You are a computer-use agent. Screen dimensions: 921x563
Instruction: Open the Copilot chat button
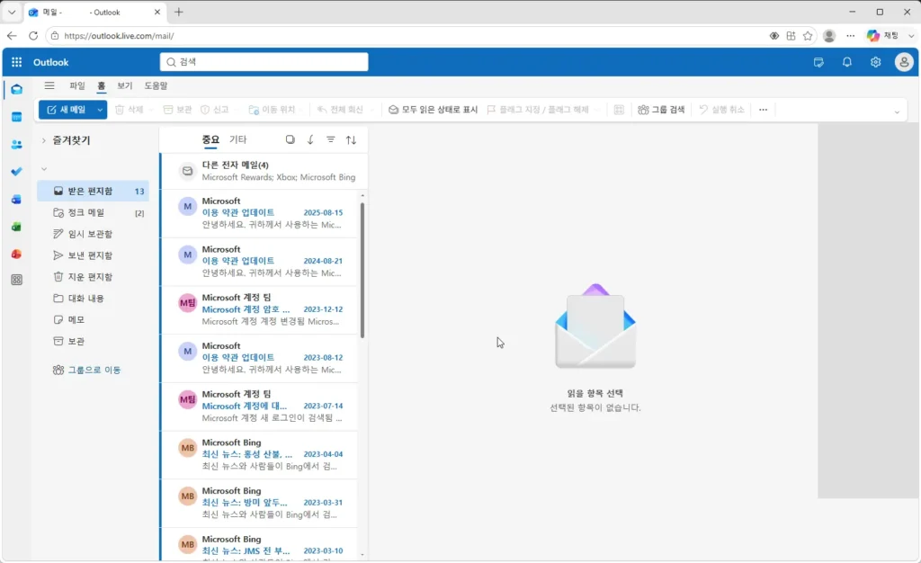tap(883, 36)
